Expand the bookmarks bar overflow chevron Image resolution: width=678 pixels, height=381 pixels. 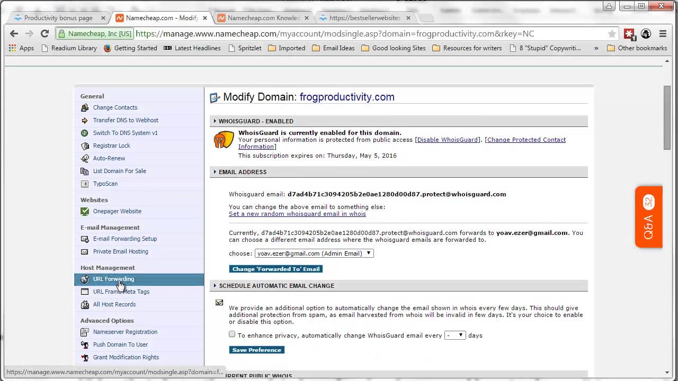(596, 48)
